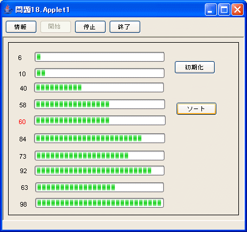
Task: Minimize the Applet1 window
Action: (211, 9)
